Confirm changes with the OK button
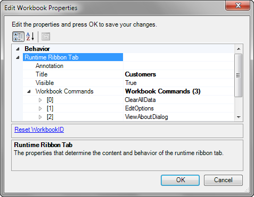Screen dimensions: 254x197 tap(180, 180)
